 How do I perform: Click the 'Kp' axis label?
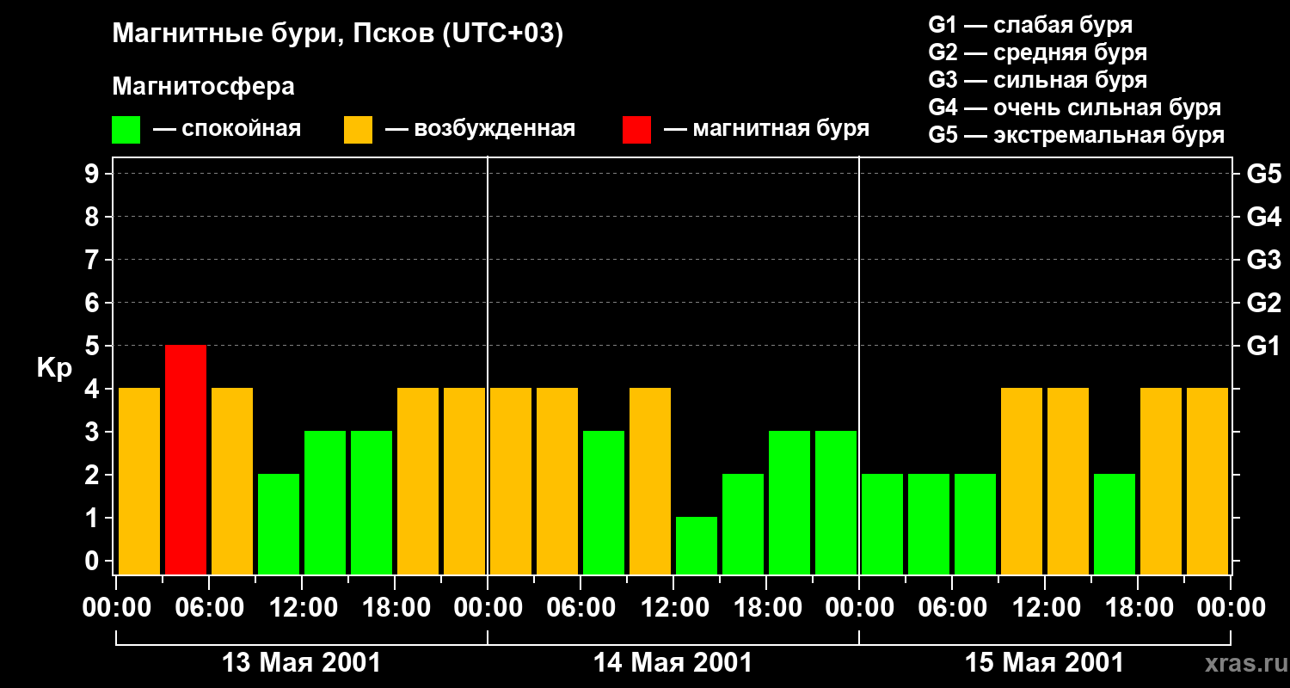click(54, 368)
